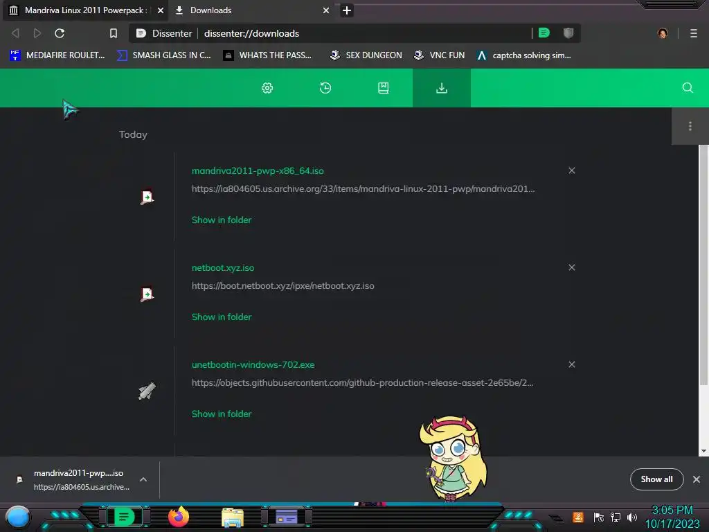Launch Firefox from taskbar
The height and width of the screenshot is (532, 709).
[179, 517]
